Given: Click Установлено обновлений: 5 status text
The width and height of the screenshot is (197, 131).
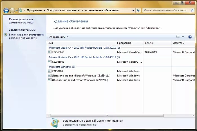Looking at the screenshot, I should click(80, 125).
